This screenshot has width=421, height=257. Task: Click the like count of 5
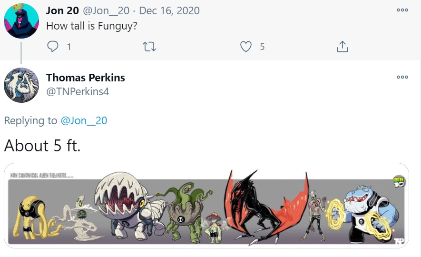tap(262, 47)
